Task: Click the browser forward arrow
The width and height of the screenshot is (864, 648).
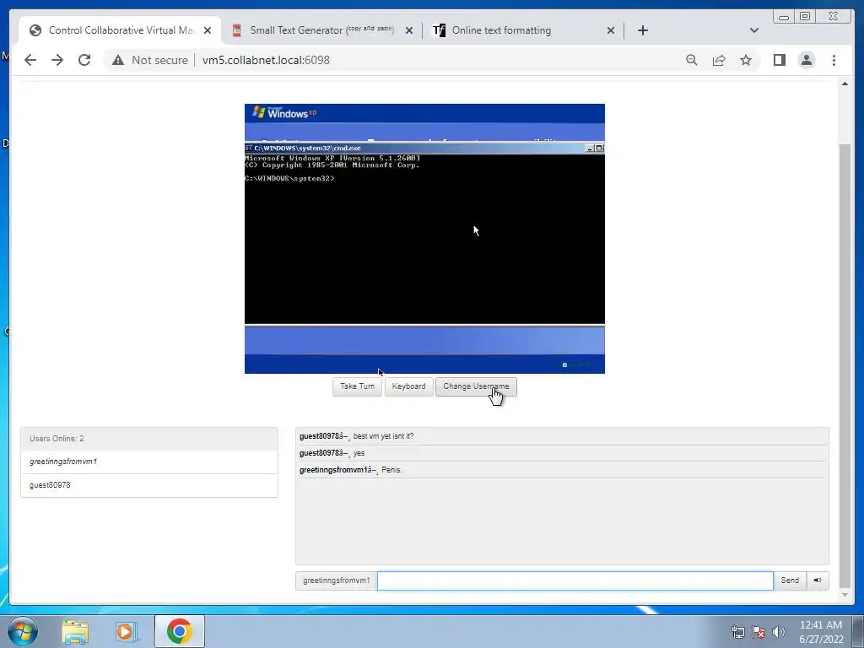Action: [57, 60]
